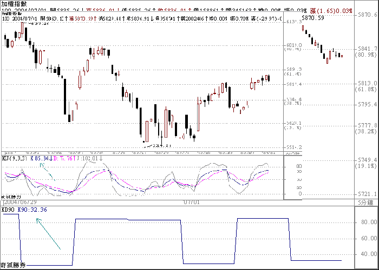Click the 5777.8 price axis label

tap(367, 125)
